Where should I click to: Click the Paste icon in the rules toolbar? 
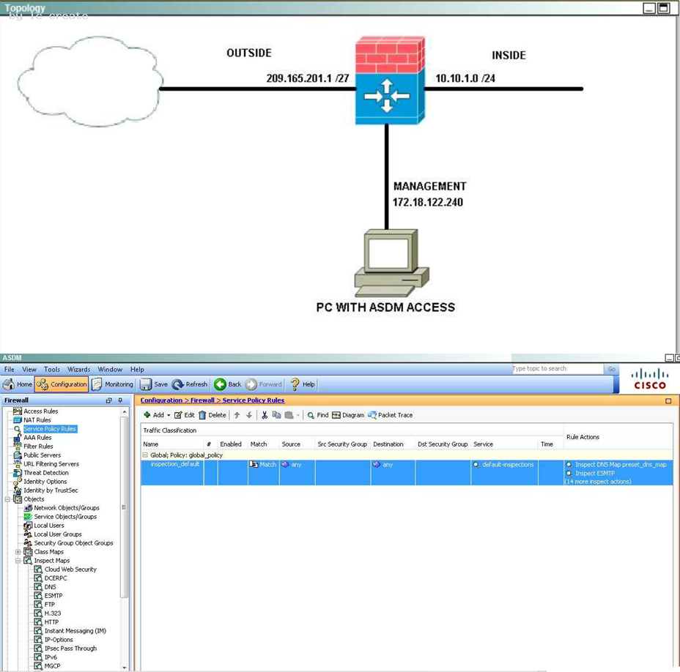pos(289,415)
